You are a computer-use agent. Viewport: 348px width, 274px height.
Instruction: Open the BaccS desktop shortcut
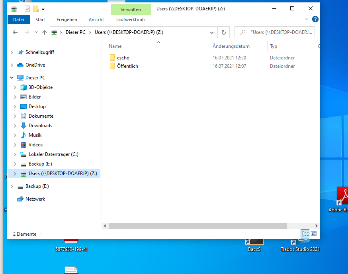coord(254,244)
